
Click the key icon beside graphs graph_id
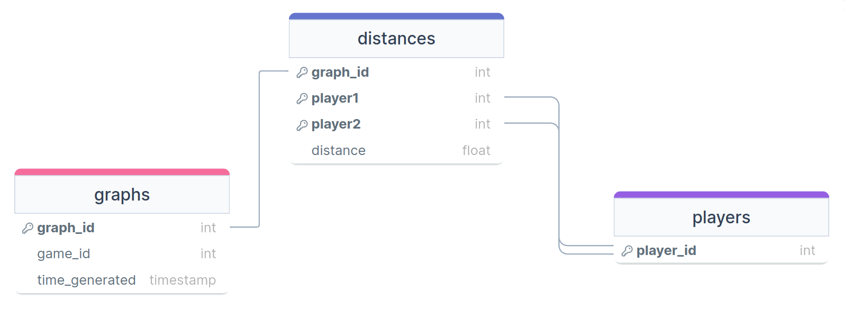point(28,228)
